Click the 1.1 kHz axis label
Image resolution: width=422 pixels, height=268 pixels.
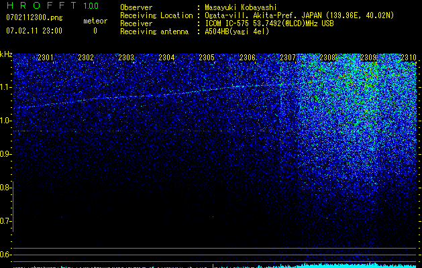pos(6,87)
